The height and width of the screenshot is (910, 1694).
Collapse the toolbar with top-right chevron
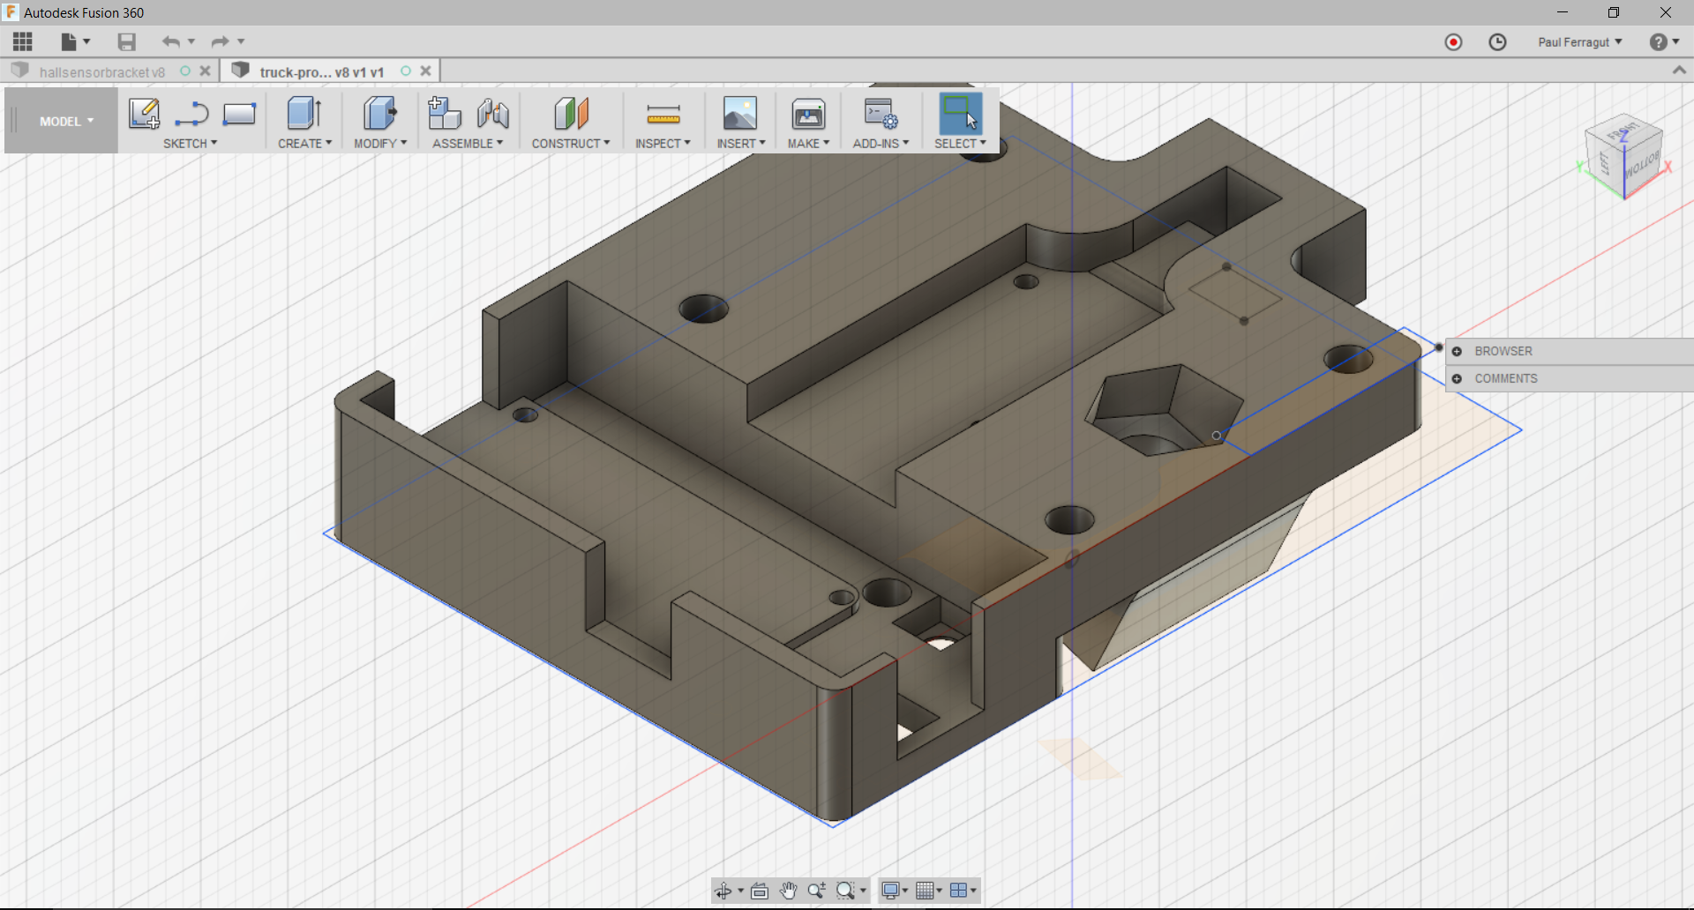tap(1679, 71)
